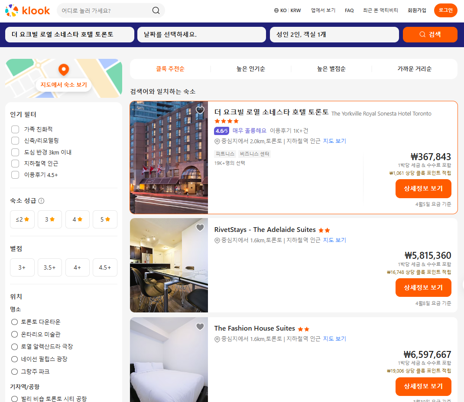Click location pin icon in Yorkville hotel row
Viewport: 464px width, 402px height.
click(x=217, y=142)
